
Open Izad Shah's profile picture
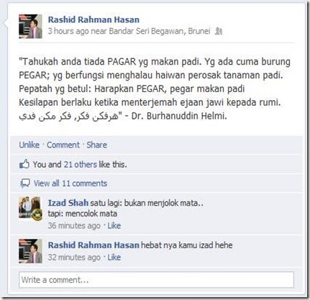click(x=30, y=208)
